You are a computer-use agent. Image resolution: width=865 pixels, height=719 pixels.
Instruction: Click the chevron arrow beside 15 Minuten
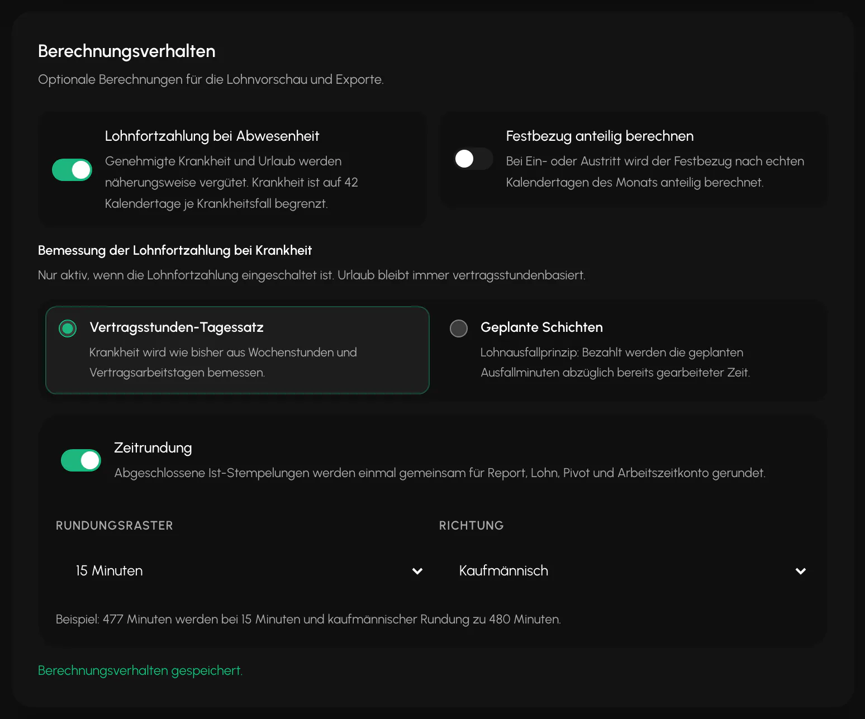[x=417, y=571]
